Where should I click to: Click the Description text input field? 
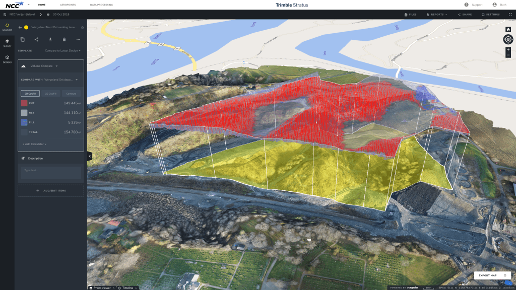click(x=51, y=172)
